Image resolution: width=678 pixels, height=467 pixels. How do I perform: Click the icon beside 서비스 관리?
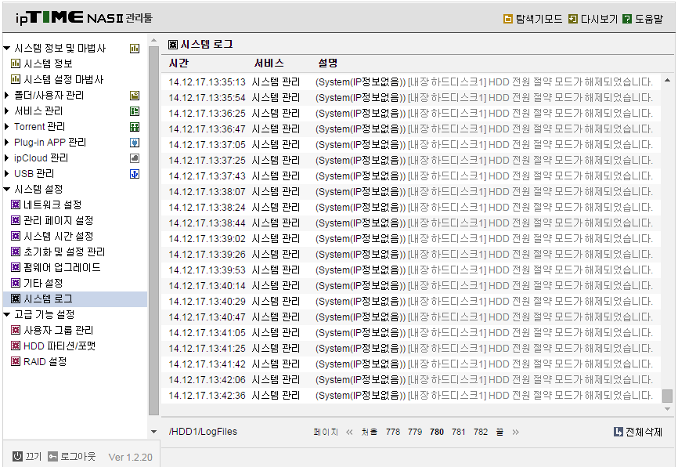pos(135,111)
